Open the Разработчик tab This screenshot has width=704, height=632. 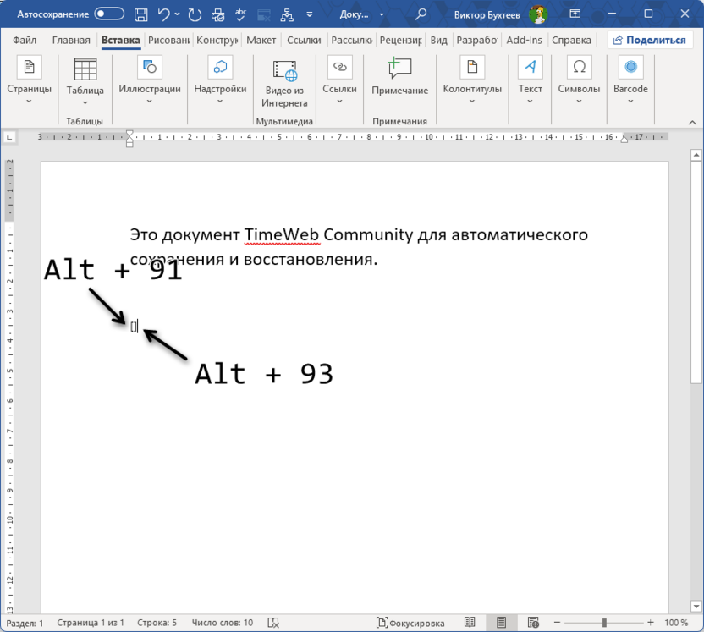[477, 40]
